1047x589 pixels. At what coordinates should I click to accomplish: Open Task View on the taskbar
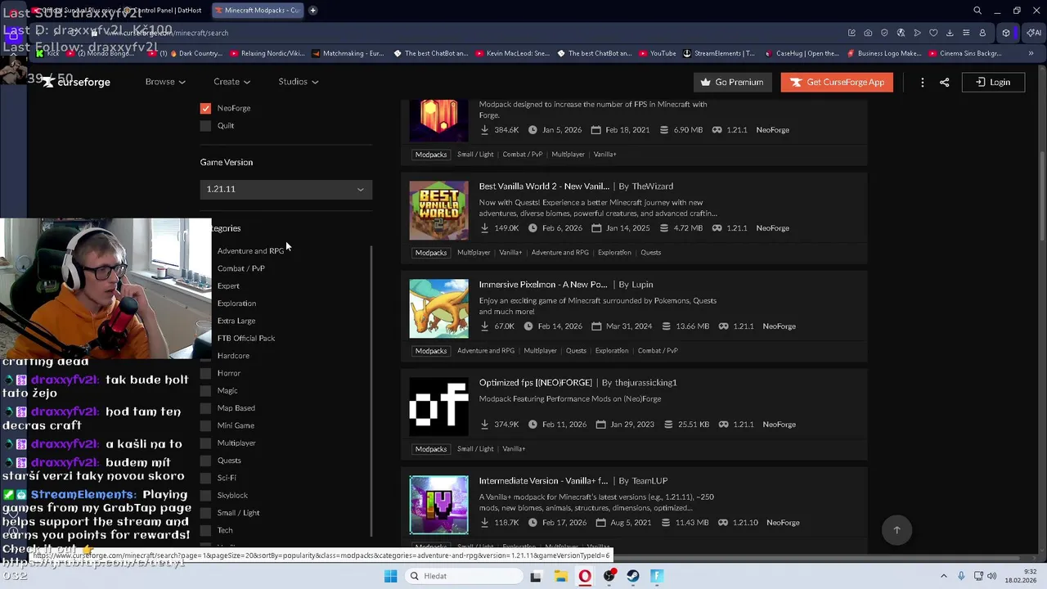tap(536, 576)
